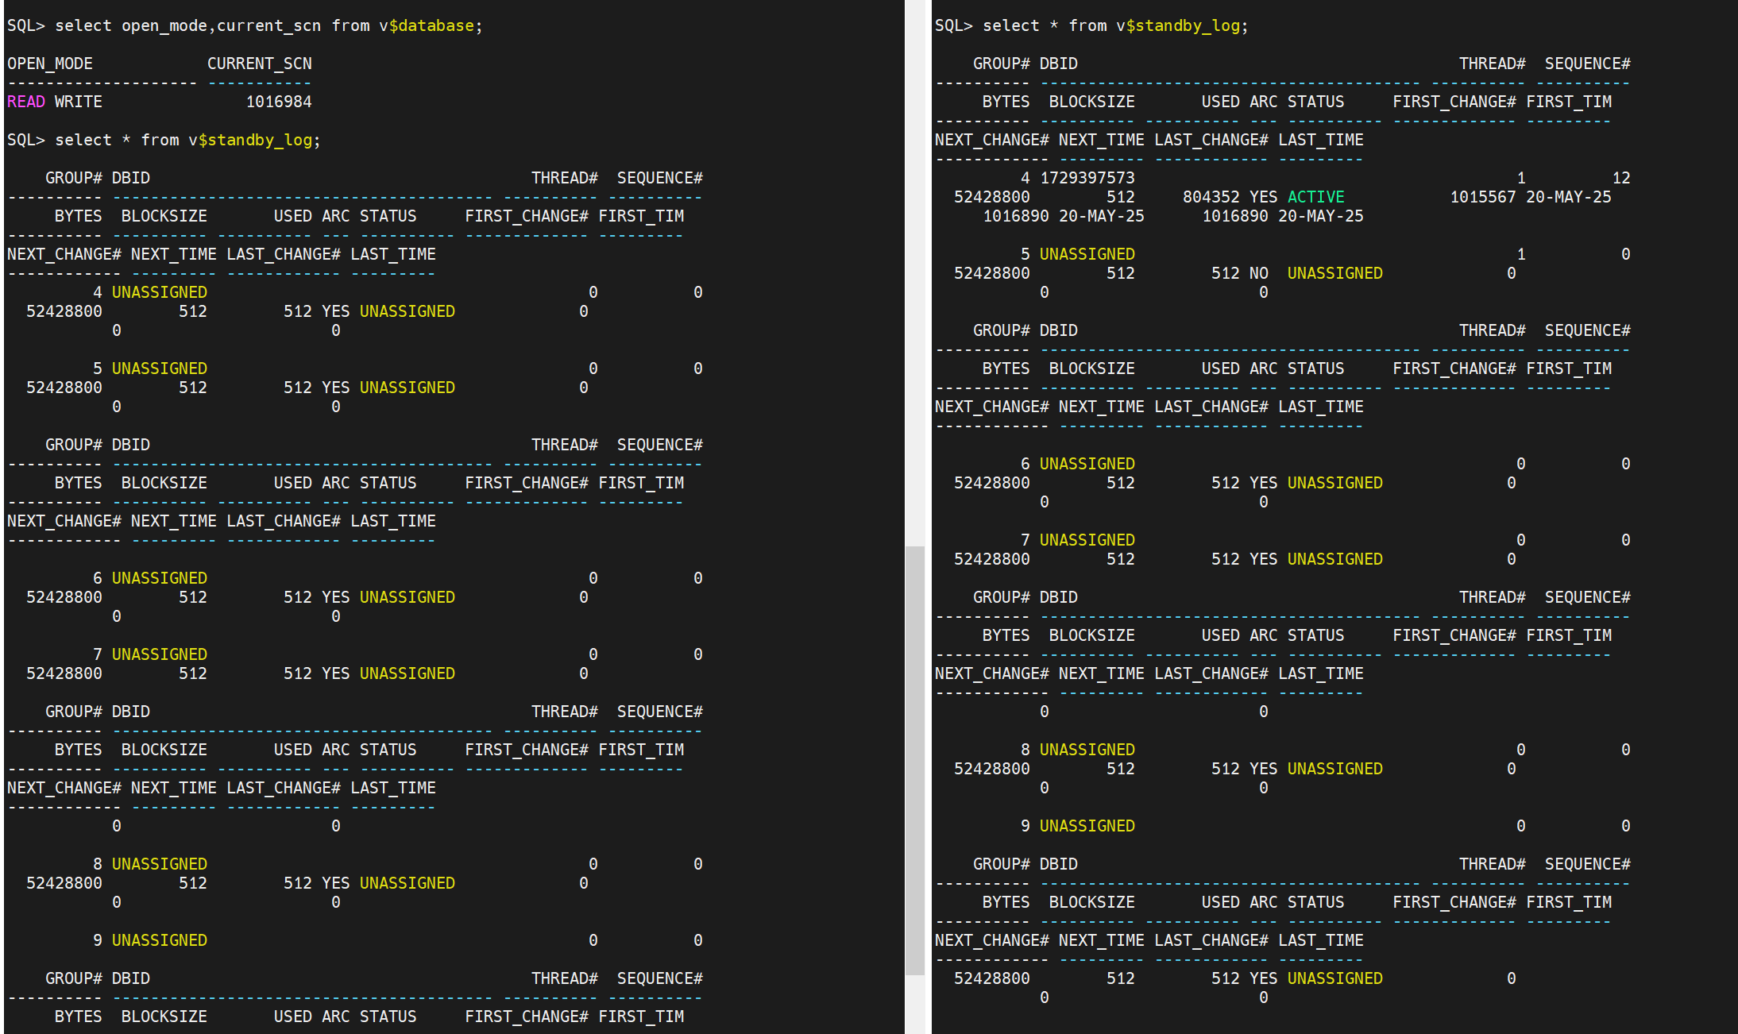Image resolution: width=1738 pixels, height=1034 pixels.
Task: Click the OPEN_MODE column header
Action: (50, 64)
